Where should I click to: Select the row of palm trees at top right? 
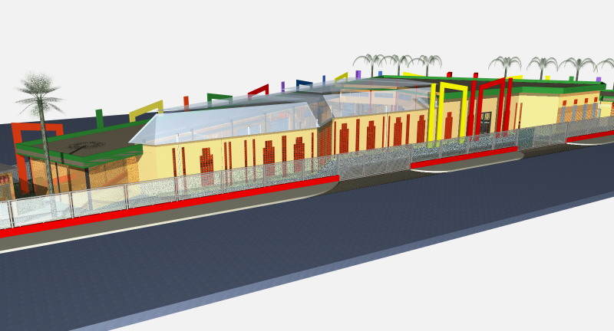pos(545,64)
